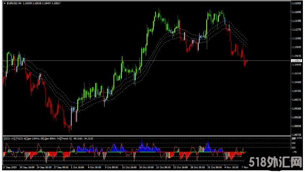Click the 17 Sep 2019 date label
Image resolution: width=305 pixels, height=172 pixels.
coord(10,167)
